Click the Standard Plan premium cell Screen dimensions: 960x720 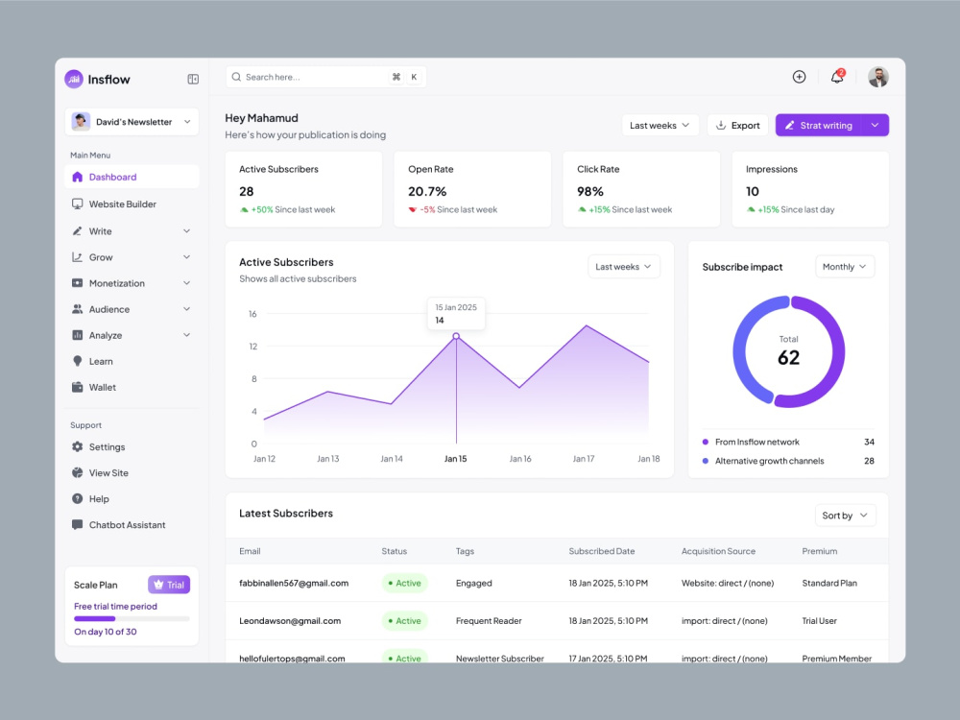829,583
